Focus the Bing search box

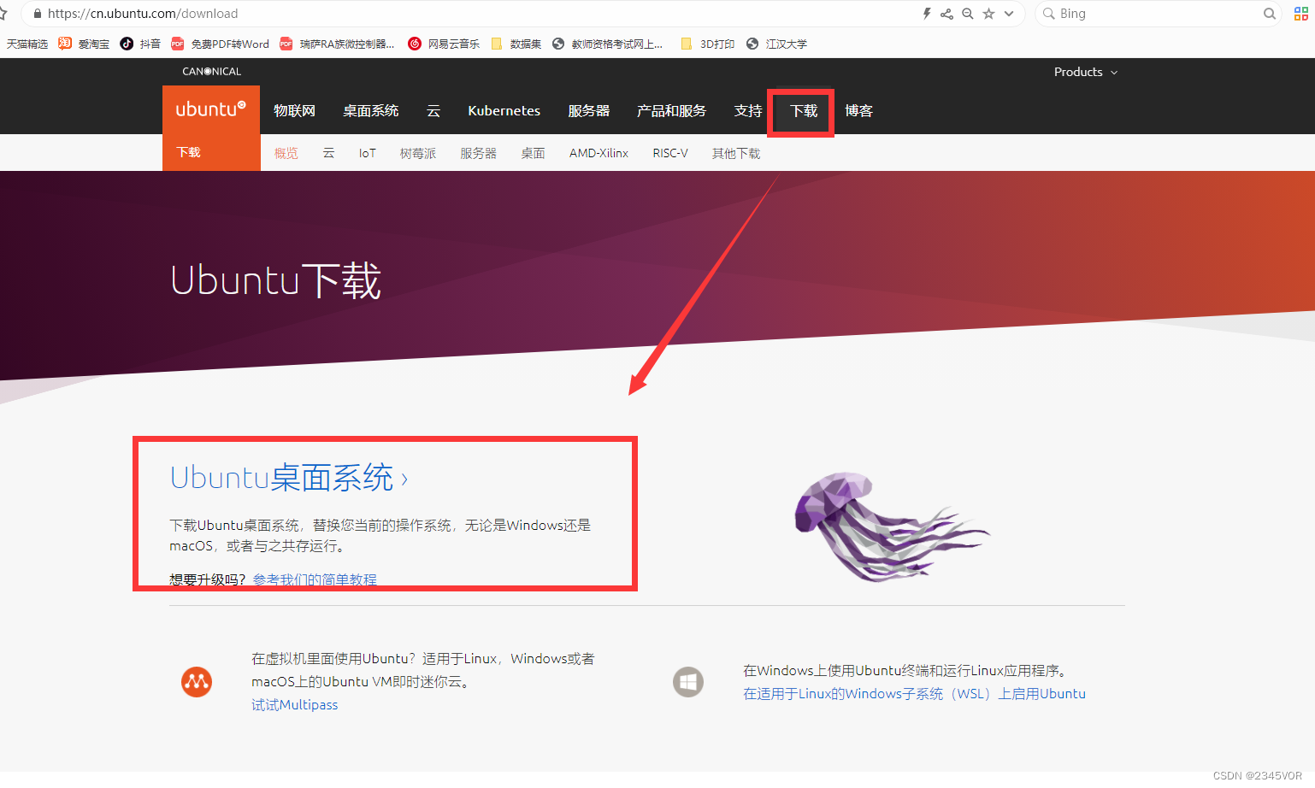pyautogui.click(x=1159, y=14)
